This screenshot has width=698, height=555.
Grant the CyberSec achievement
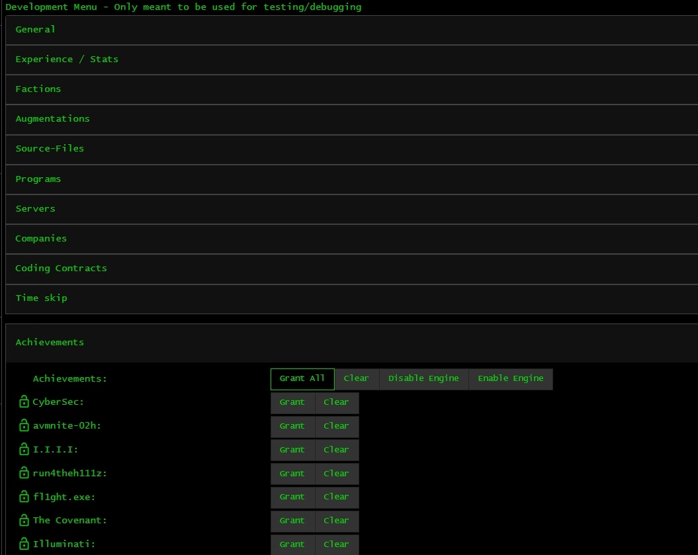coord(292,402)
